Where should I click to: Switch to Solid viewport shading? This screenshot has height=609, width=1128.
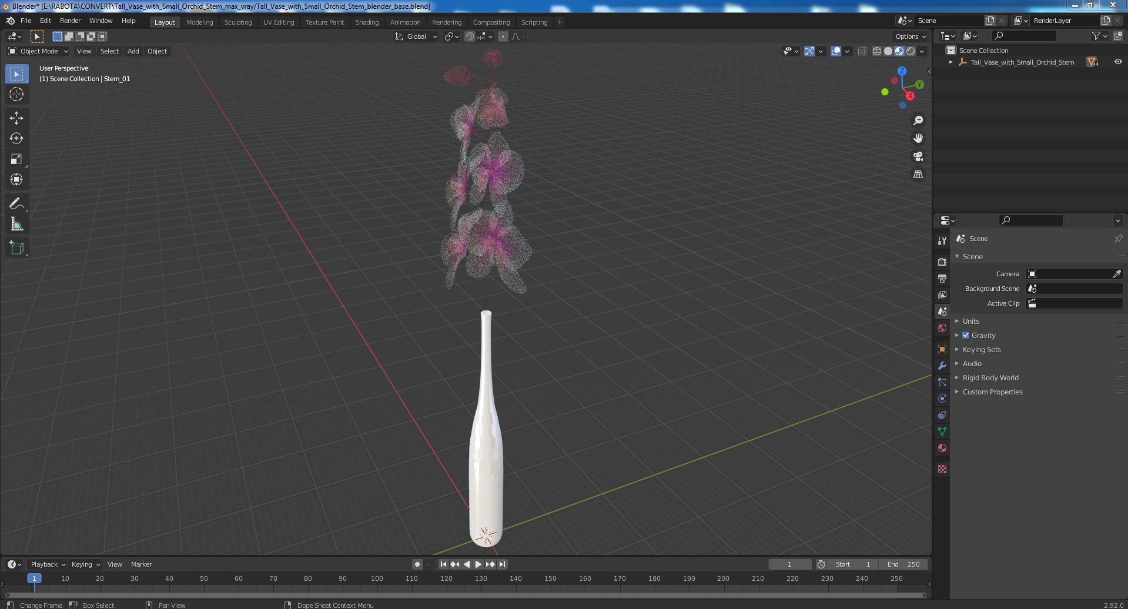point(888,51)
